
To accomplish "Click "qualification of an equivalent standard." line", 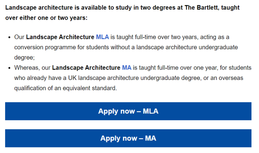I will 66,88.
